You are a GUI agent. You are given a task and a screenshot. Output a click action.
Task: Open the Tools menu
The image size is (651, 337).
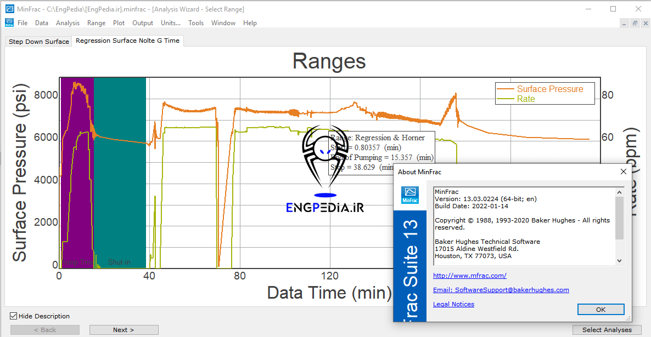point(196,23)
